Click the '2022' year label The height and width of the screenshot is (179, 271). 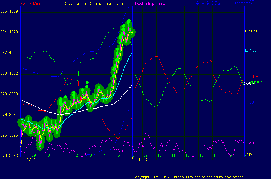click(x=250, y=154)
